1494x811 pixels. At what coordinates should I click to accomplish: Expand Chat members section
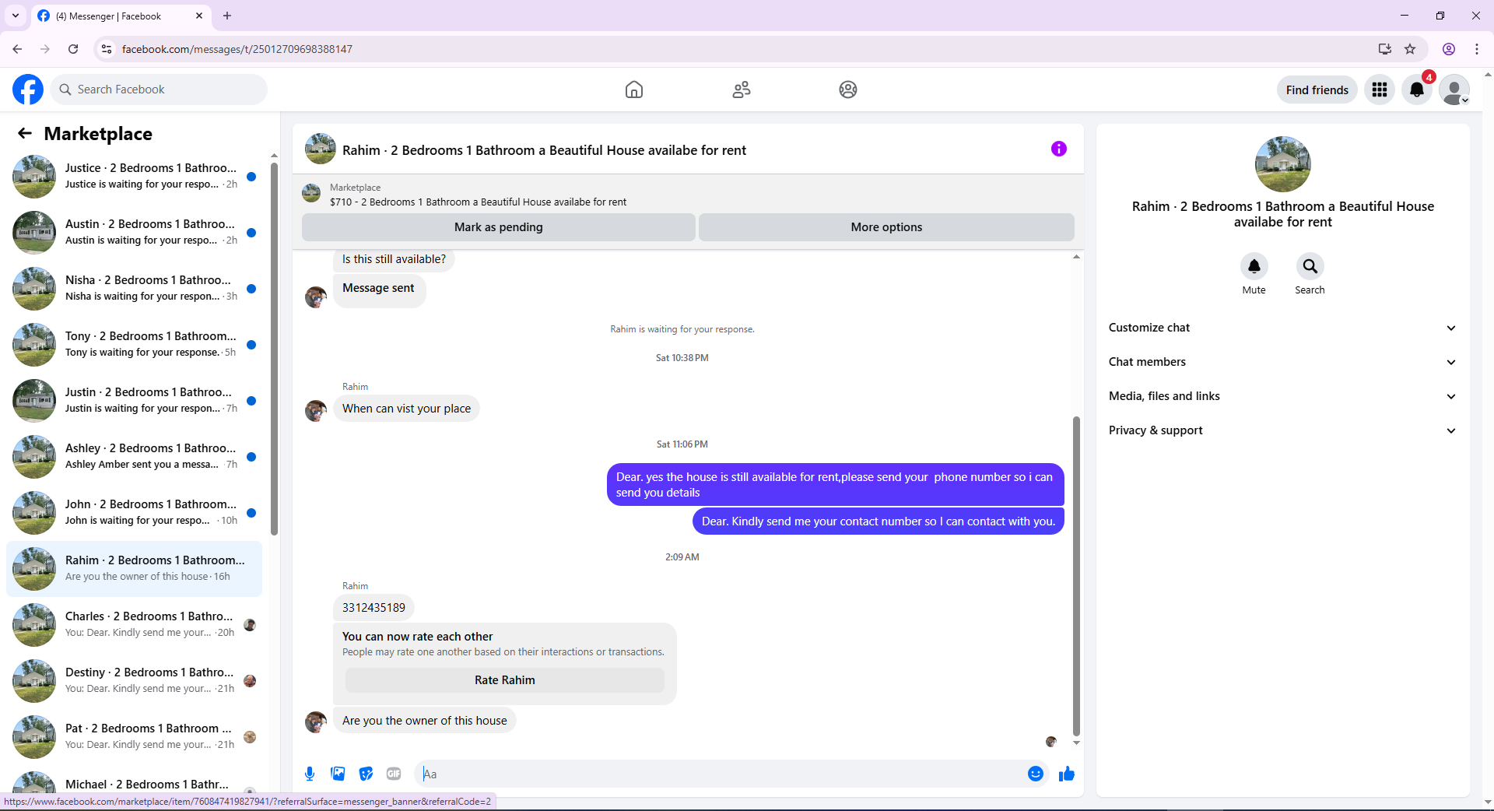click(1282, 362)
